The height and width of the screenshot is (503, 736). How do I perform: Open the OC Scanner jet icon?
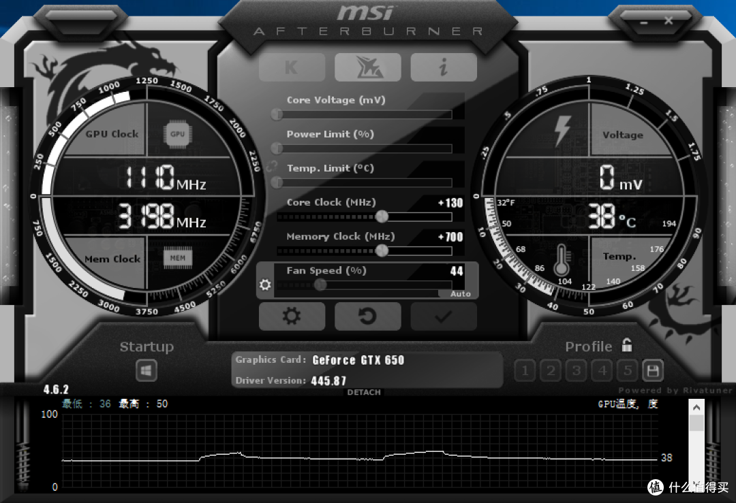367,67
